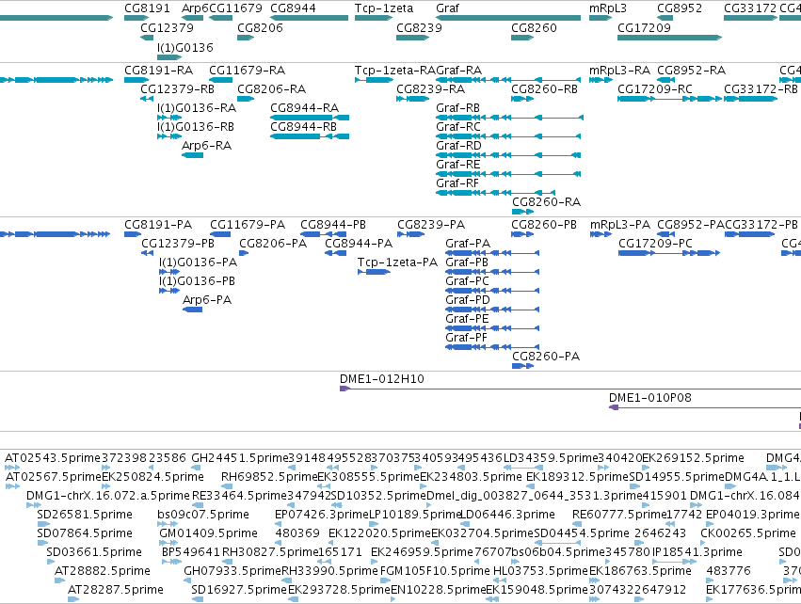The width and height of the screenshot is (801, 604).
Task: Select protein Tcp-1zeta-PA
Action: 374,272
